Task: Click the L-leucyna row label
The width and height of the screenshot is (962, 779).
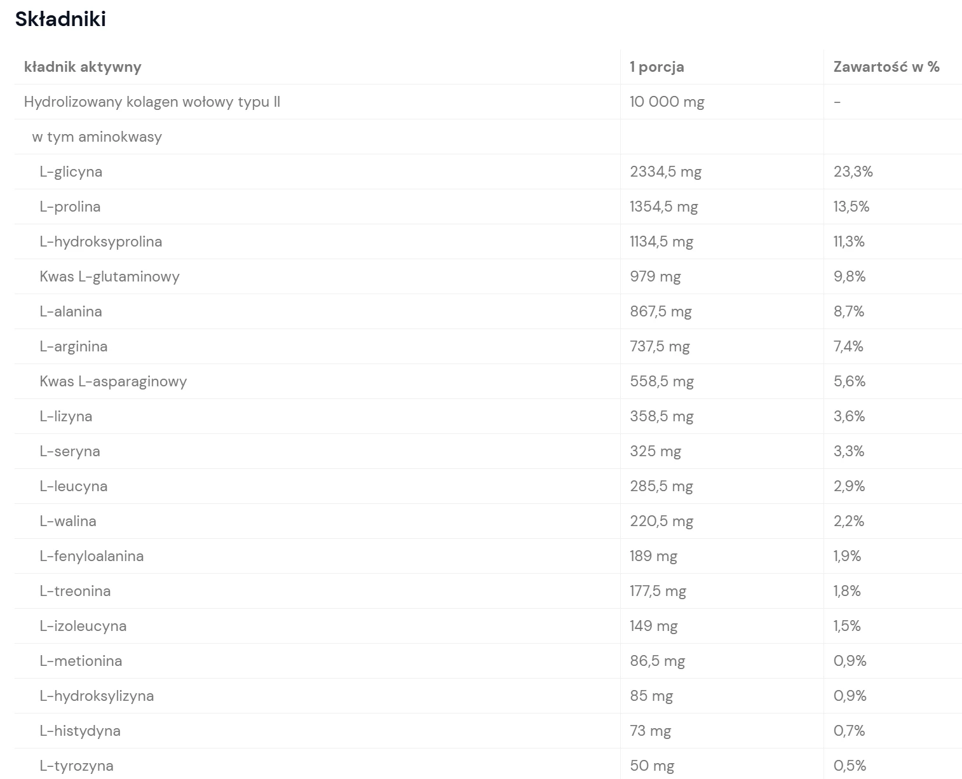Action: coord(73,486)
